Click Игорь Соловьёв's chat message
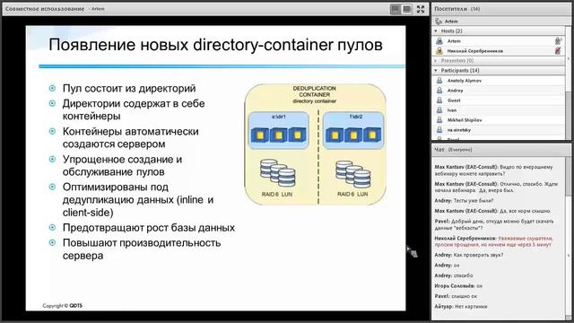 (x=458, y=285)
